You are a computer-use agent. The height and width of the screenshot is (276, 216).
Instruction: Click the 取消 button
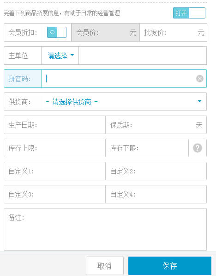click(105, 266)
